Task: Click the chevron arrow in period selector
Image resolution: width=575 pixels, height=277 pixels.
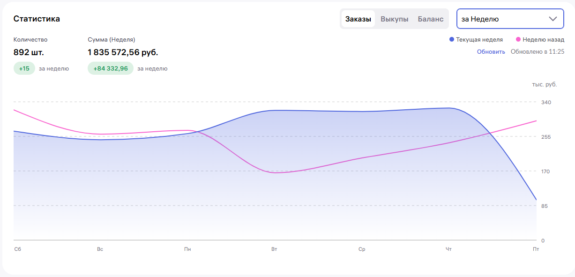Action: (553, 19)
